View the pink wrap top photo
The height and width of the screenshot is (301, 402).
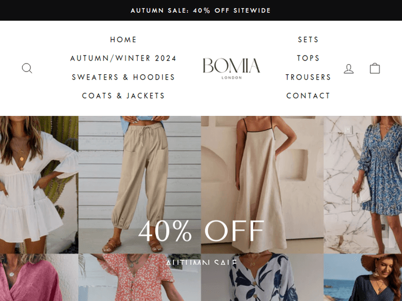coord(39,277)
